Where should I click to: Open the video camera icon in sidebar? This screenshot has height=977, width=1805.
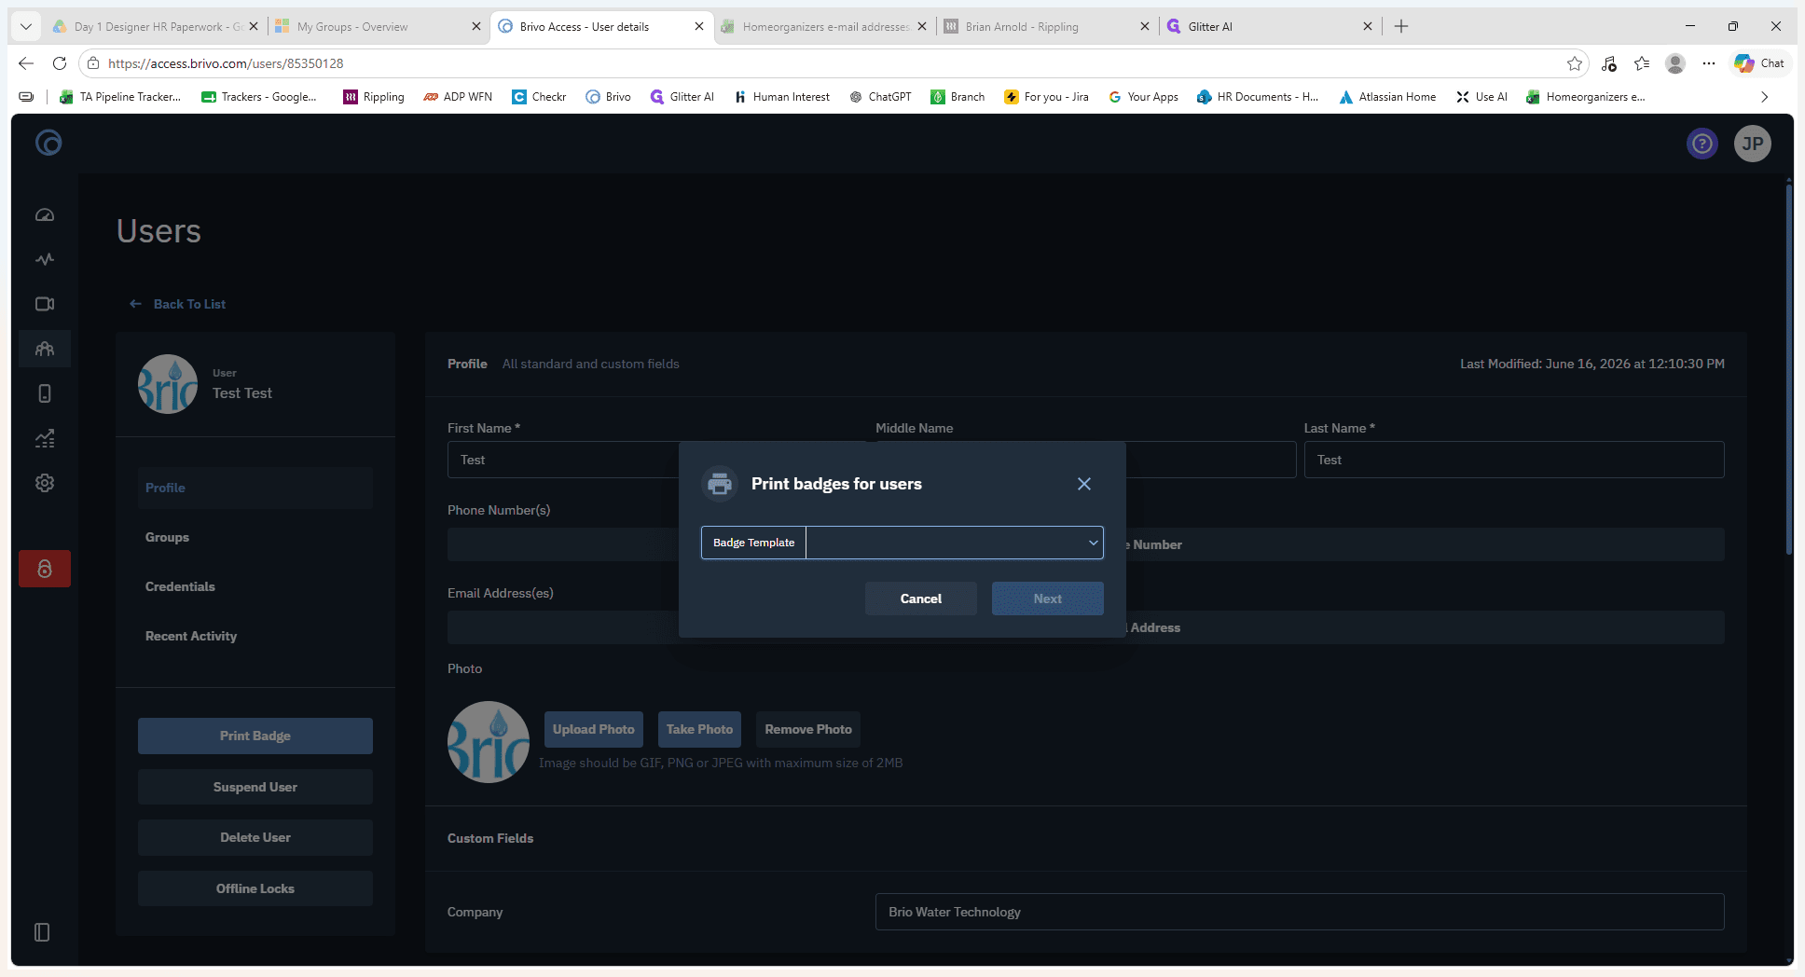[x=45, y=304]
